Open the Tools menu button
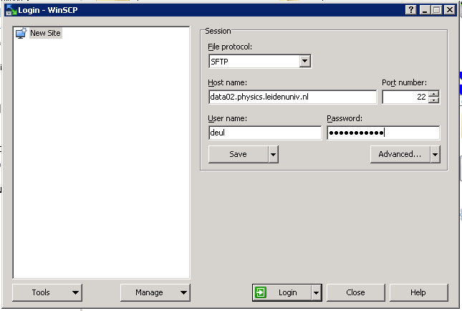This screenshot has height=311, width=462. point(47,292)
